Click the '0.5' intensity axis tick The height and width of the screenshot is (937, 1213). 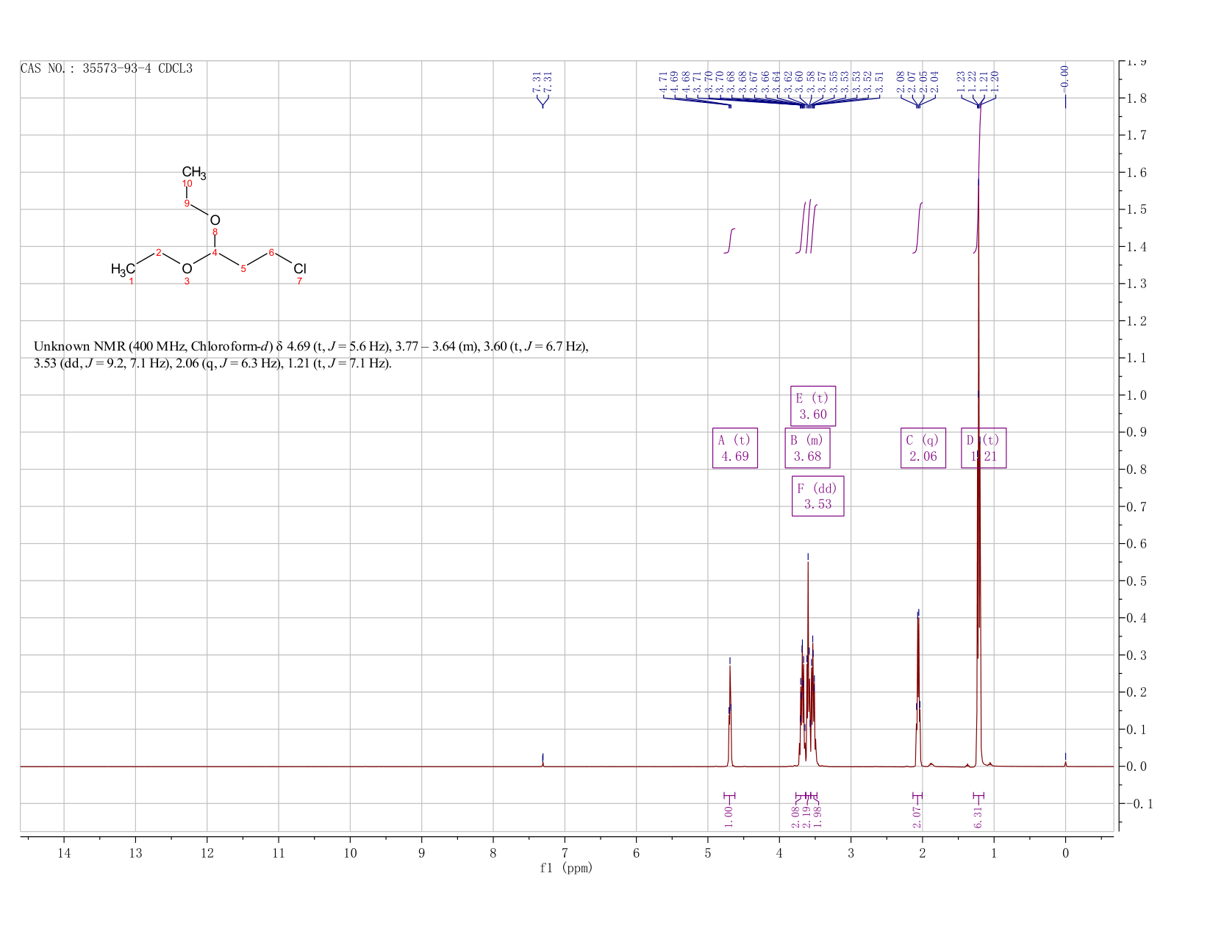tap(1137, 581)
